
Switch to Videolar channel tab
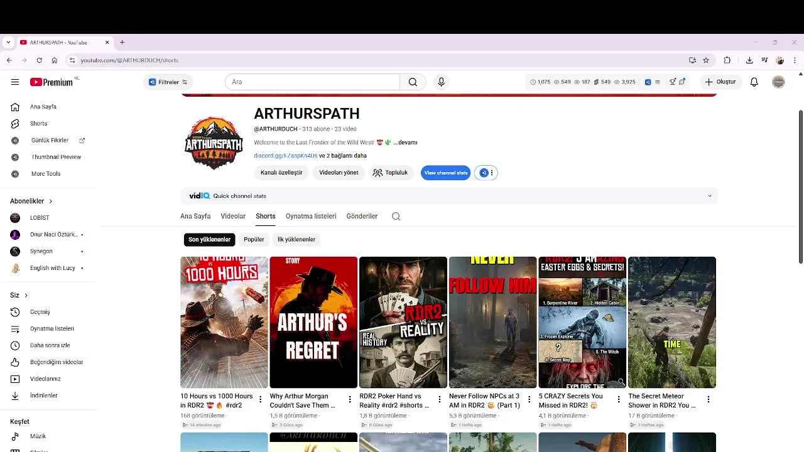pyautogui.click(x=233, y=216)
